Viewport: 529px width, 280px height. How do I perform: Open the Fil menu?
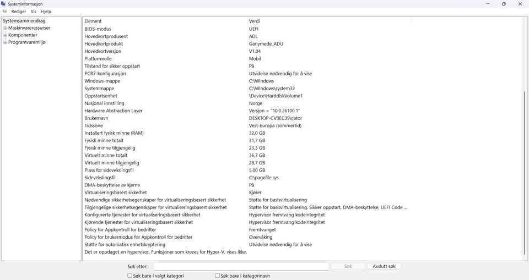pyautogui.click(x=4, y=12)
